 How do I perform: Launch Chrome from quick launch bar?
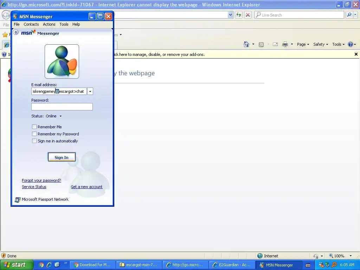(41, 265)
